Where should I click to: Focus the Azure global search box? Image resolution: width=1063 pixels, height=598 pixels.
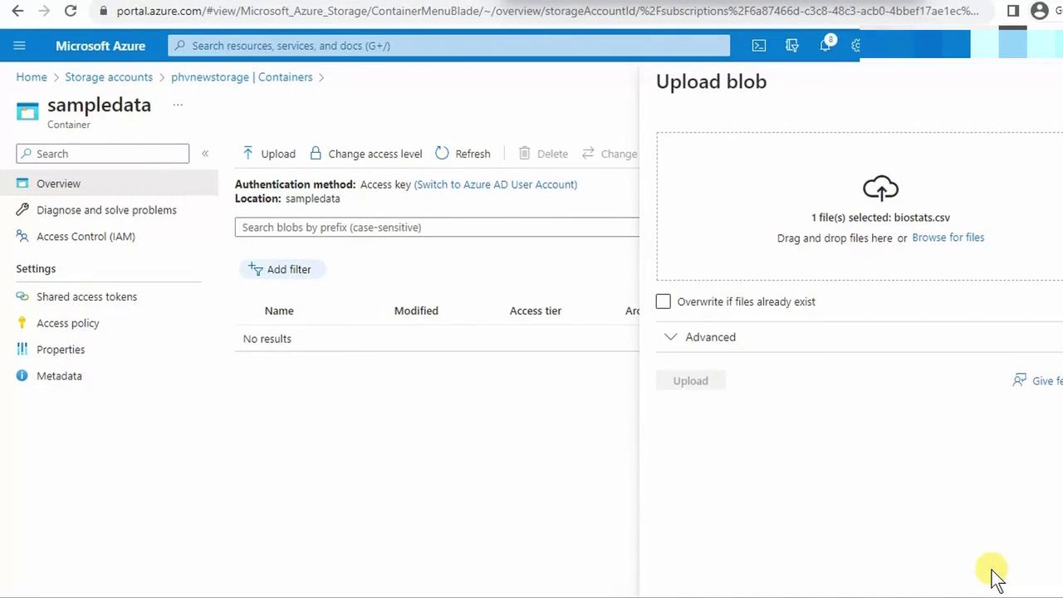coord(449,46)
